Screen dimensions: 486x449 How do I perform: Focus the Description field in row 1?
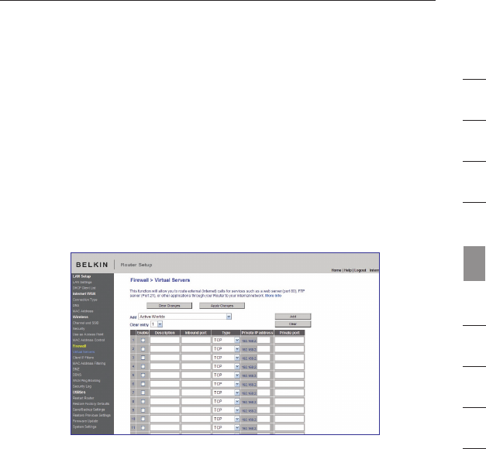(164, 340)
